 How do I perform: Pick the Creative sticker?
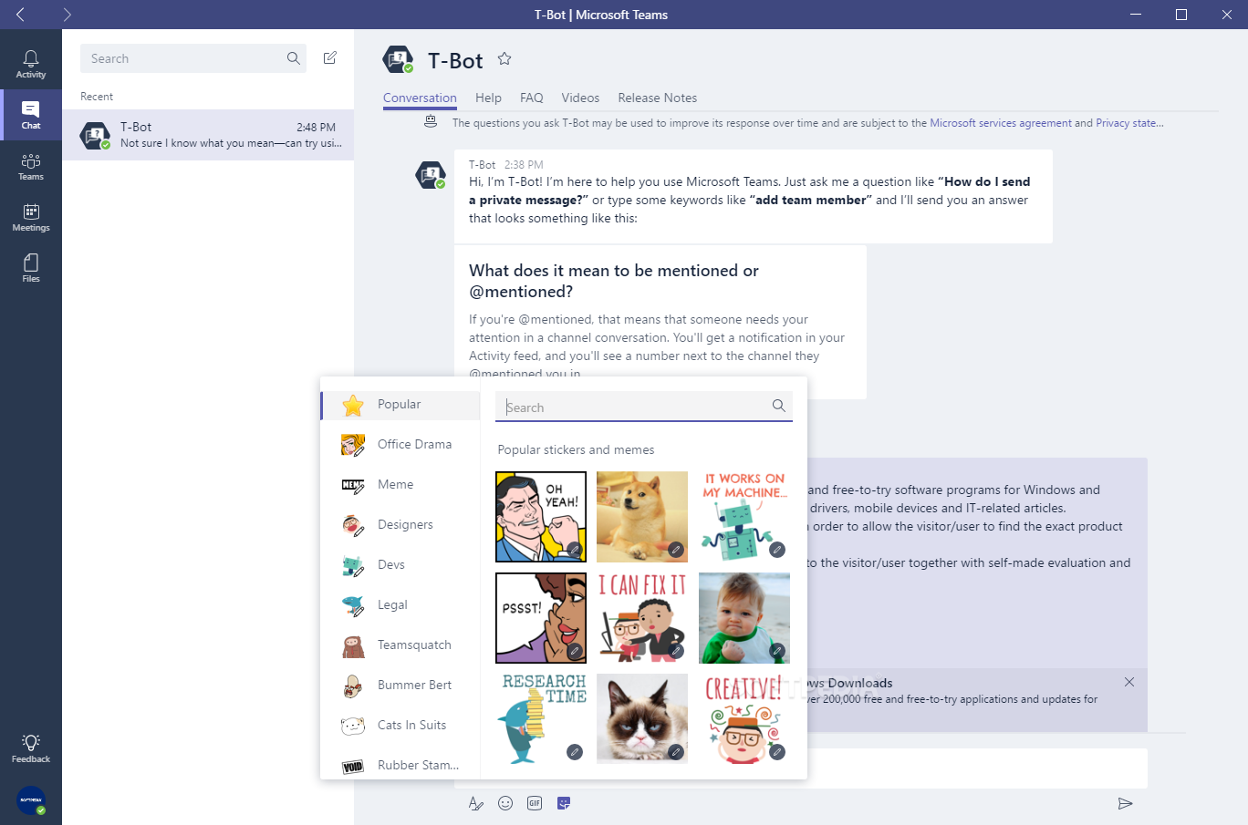744,719
